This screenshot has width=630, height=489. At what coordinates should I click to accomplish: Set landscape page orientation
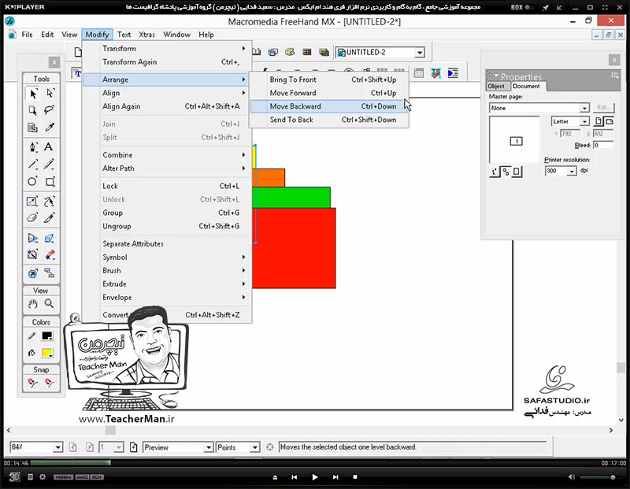(x=609, y=121)
